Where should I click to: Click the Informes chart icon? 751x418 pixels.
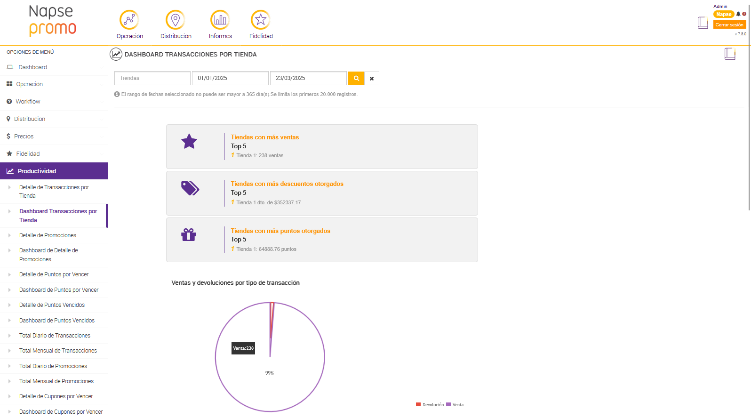point(220,20)
